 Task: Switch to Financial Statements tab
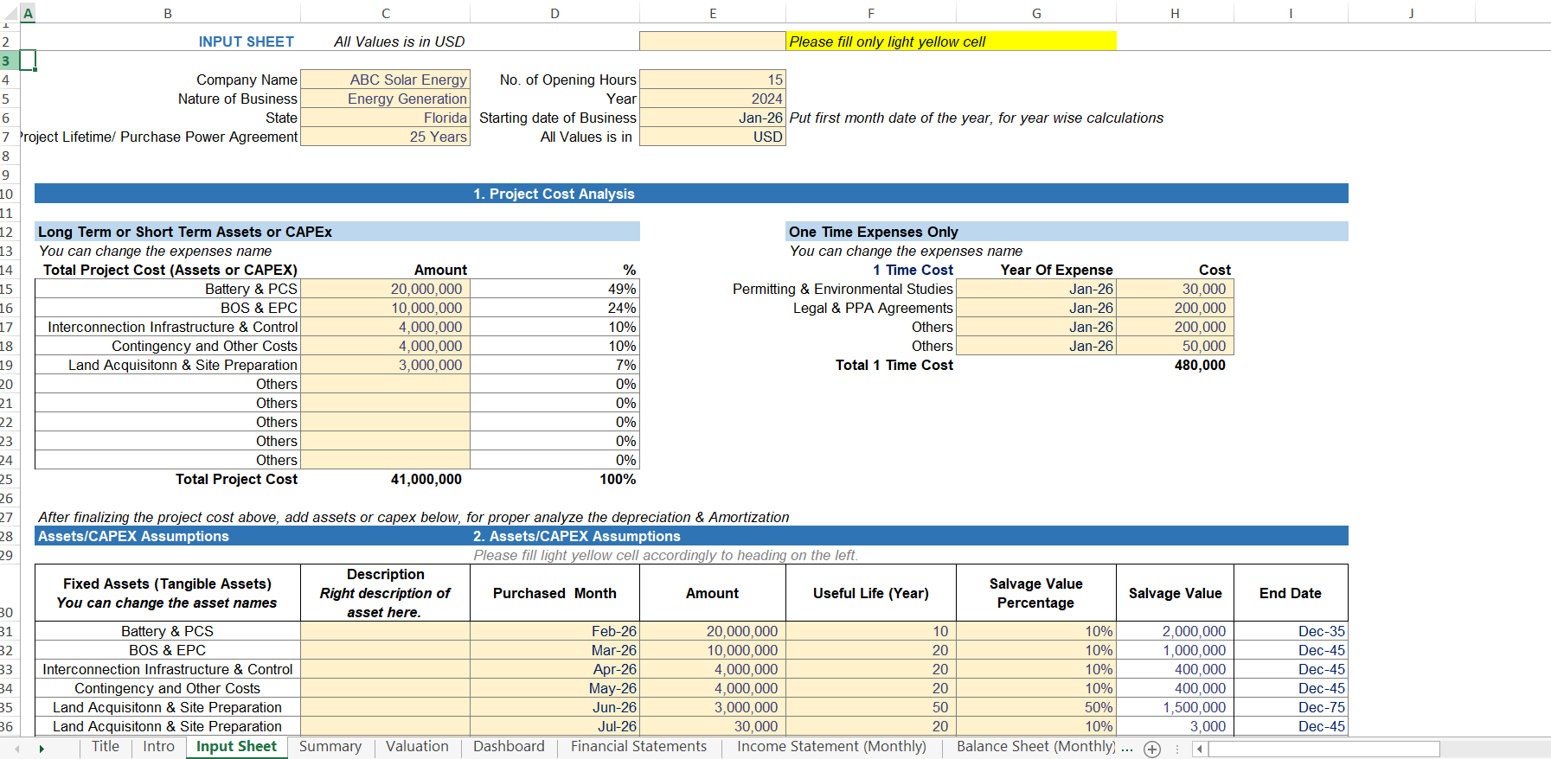point(638,747)
